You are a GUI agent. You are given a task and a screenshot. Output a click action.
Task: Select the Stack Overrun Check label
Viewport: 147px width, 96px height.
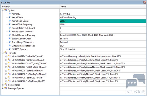[x=21, y=39]
